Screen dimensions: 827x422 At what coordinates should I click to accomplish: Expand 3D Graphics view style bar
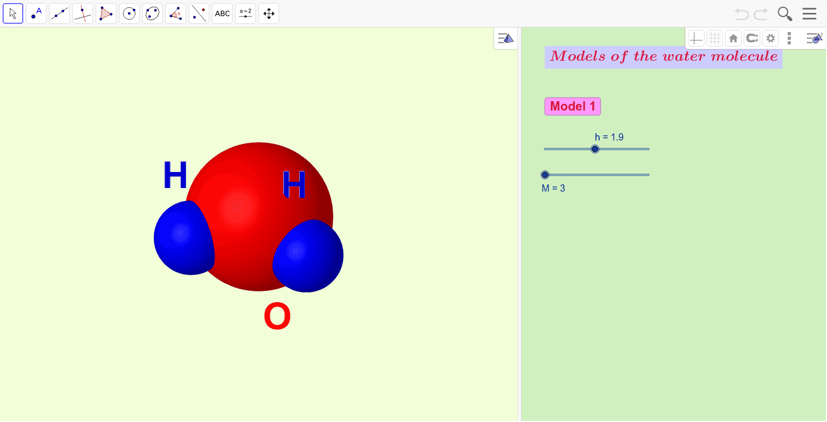506,39
